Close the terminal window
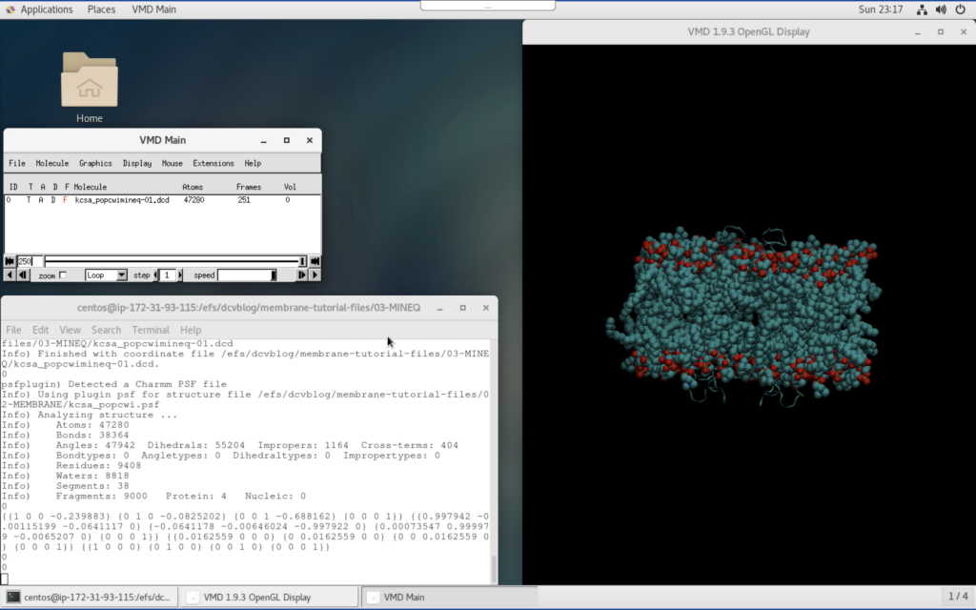Viewport: 976px width, 610px height. click(485, 308)
